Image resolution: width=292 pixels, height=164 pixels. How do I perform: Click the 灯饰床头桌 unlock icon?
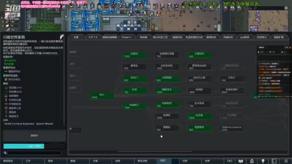coord(6,100)
